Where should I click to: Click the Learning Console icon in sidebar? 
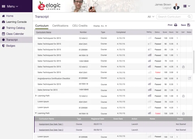click(3, 22)
